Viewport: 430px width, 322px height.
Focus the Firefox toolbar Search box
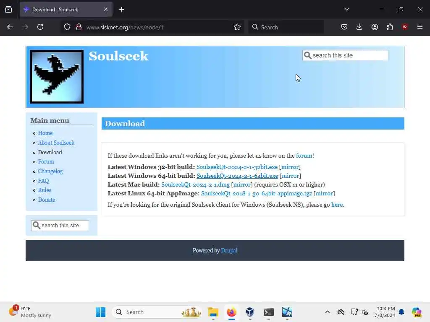286,27
